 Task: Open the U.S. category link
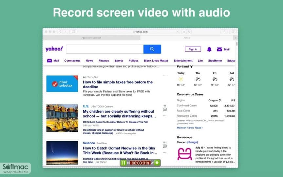pos(86,106)
